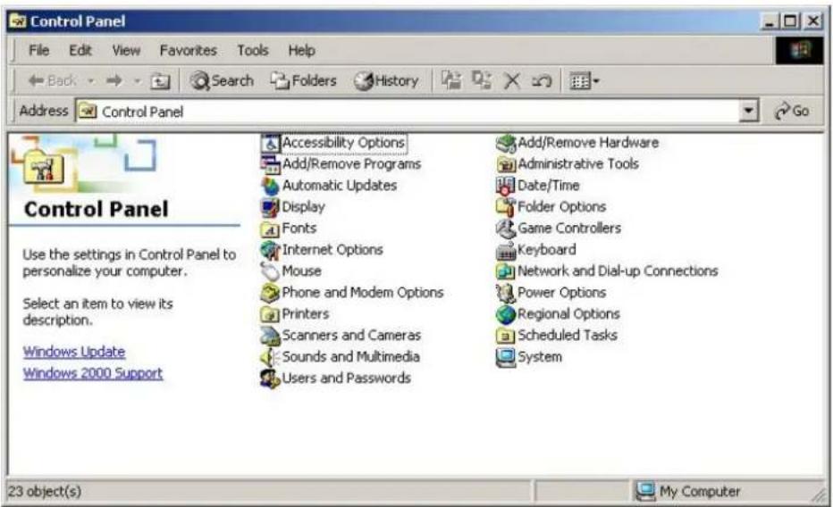833x507 pixels.
Task: Open the Tools menu
Action: point(252,50)
